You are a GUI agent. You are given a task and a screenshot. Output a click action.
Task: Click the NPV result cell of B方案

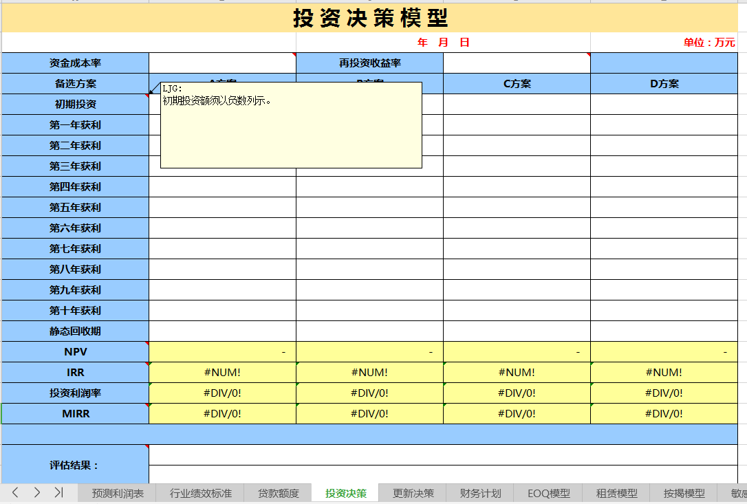tap(369, 351)
